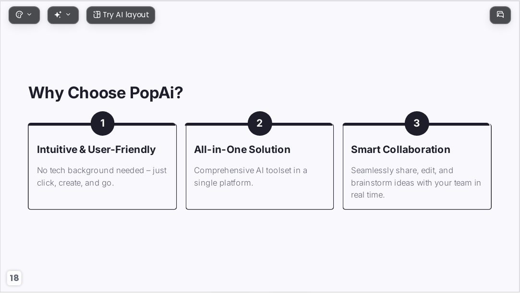This screenshot has height=293, width=520.
Task: Select the "Intuitive & User-Friendly" heading
Action: click(x=96, y=150)
